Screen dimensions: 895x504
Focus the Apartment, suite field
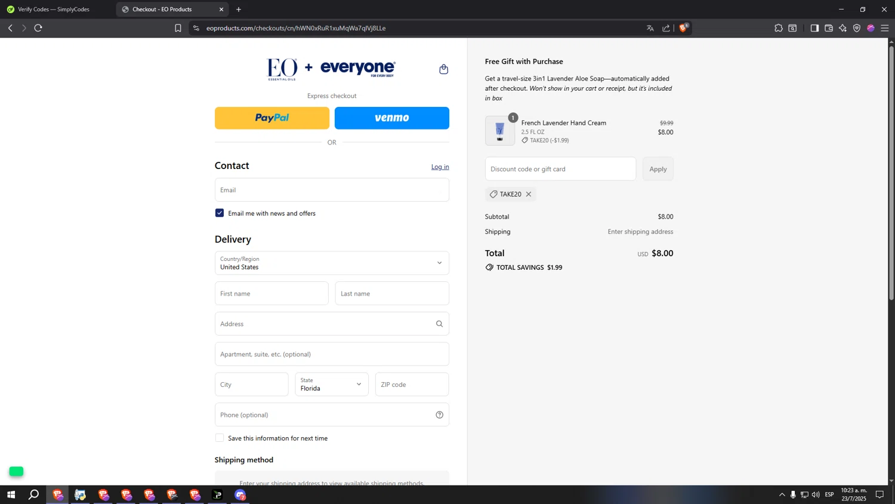(x=332, y=354)
